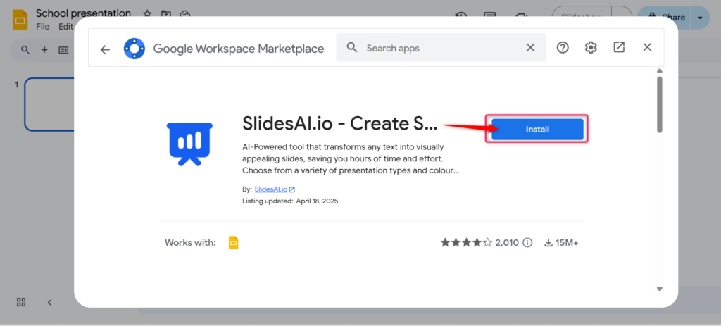Open Marketplace settings gear

coord(591,48)
